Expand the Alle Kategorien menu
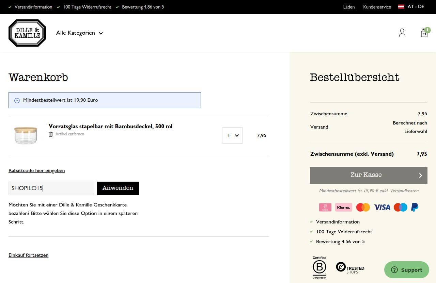Image resolution: width=436 pixels, height=283 pixels. pyautogui.click(x=79, y=33)
